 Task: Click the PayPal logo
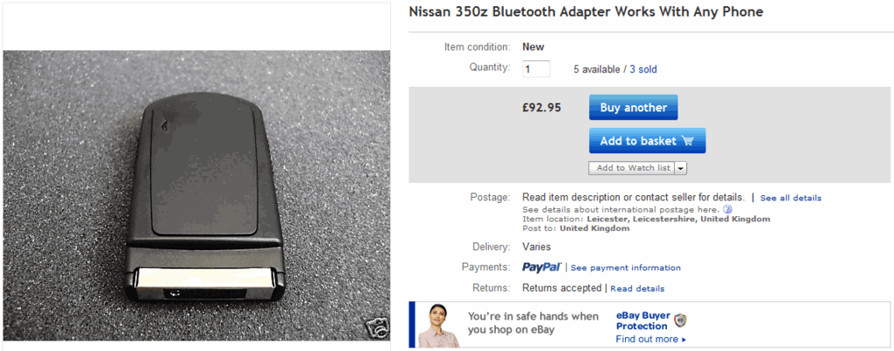click(540, 267)
